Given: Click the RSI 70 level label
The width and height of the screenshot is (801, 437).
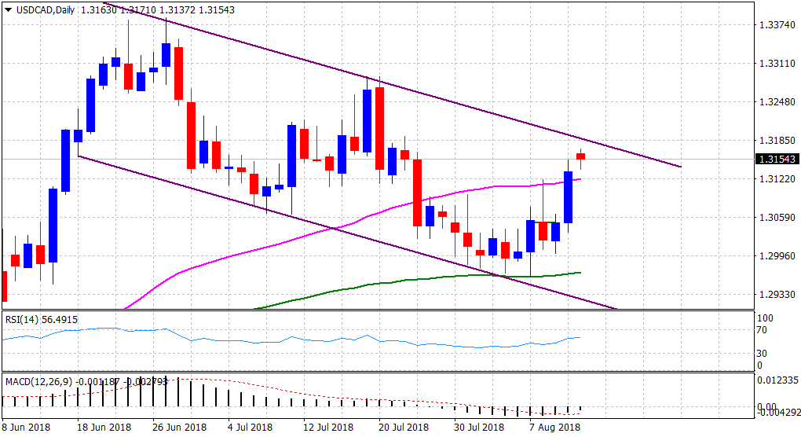Looking at the screenshot, I should point(760,331).
